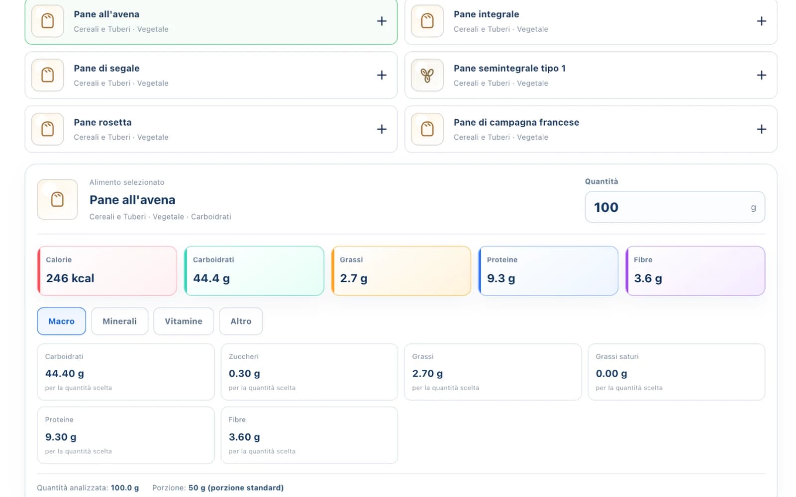Add Pane all'avena with plus icon
Viewport: 796px width, 497px height.
coord(382,21)
